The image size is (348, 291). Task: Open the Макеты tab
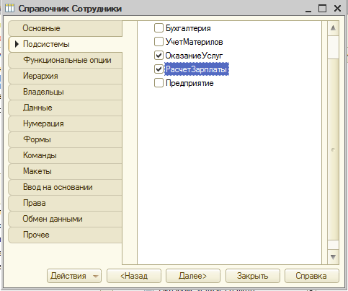[x=65, y=171]
